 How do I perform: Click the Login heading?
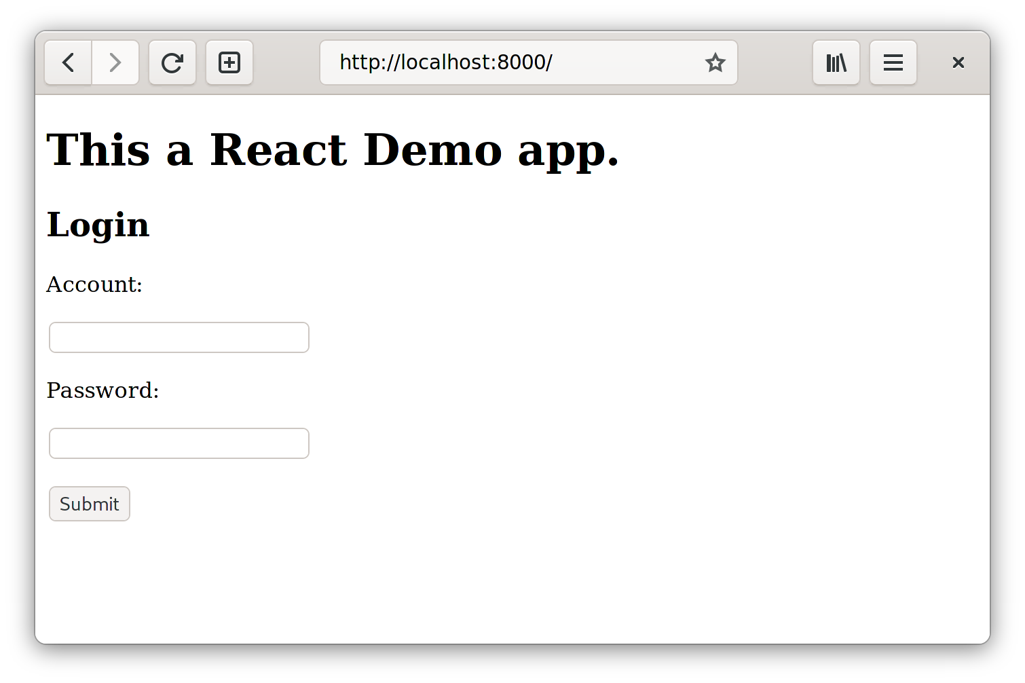(x=98, y=225)
